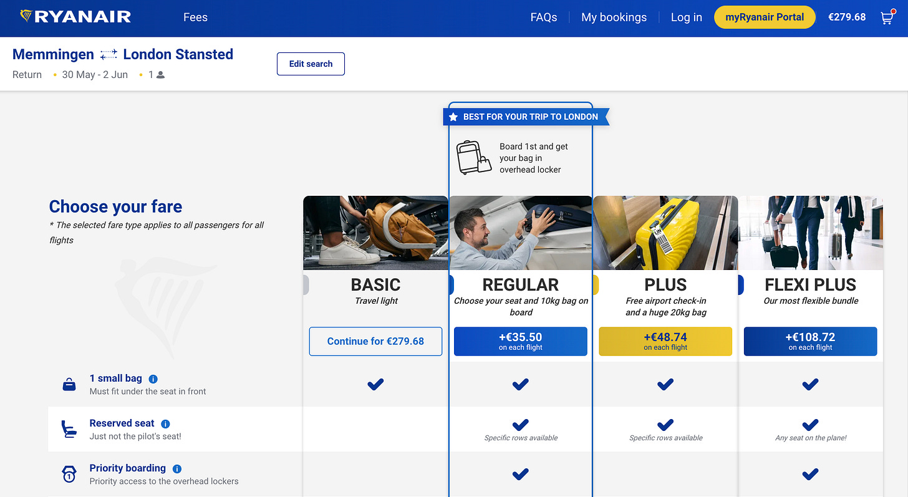Click info icon next to Reserved seat
908x497 pixels.
(165, 423)
